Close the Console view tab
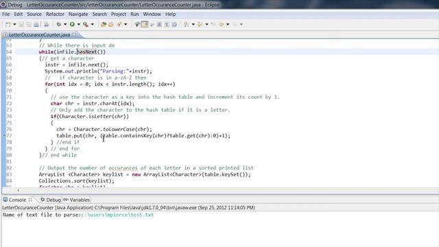 click(x=30, y=200)
